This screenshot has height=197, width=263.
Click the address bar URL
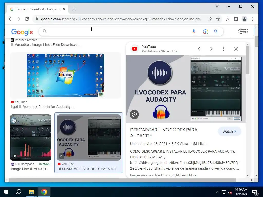(122, 19)
